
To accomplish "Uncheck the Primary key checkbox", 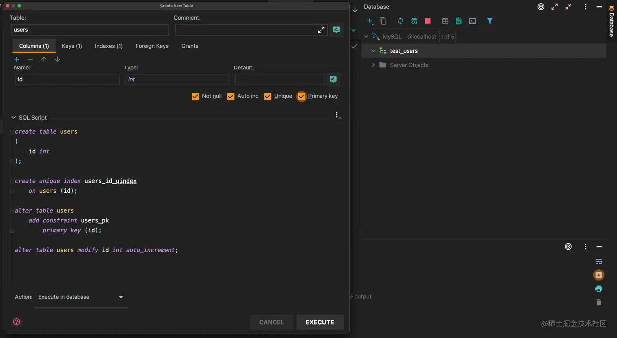I will (x=302, y=96).
